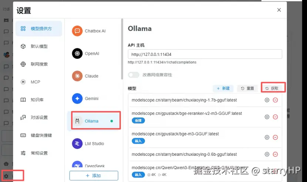Click the 重排 tag on bge-reranker model

138,121
